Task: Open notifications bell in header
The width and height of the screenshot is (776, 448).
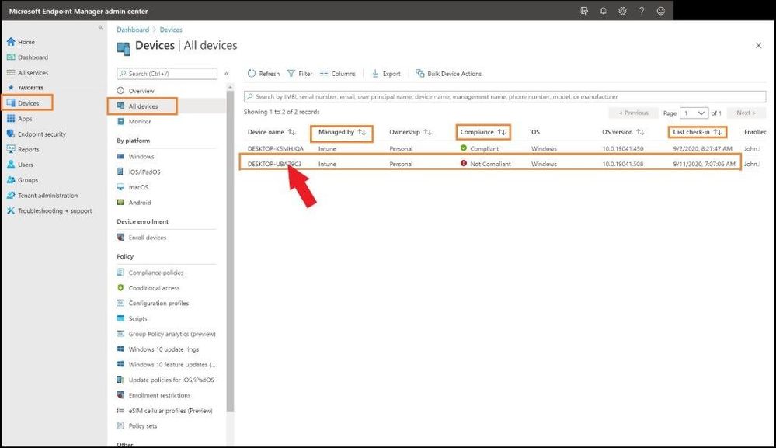Action: point(604,11)
